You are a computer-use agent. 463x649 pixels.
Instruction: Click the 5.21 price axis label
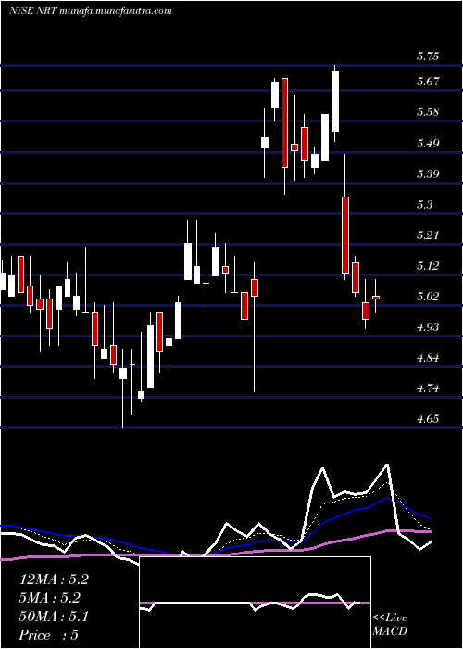(428, 235)
